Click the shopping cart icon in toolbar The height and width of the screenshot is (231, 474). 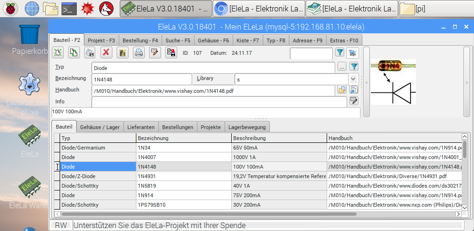point(352,53)
